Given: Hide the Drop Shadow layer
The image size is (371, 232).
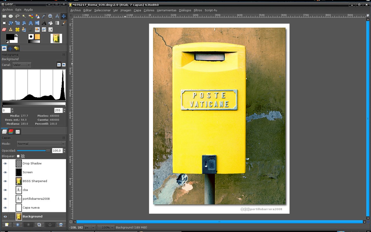Looking at the screenshot, I should pyautogui.click(x=5, y=163).
